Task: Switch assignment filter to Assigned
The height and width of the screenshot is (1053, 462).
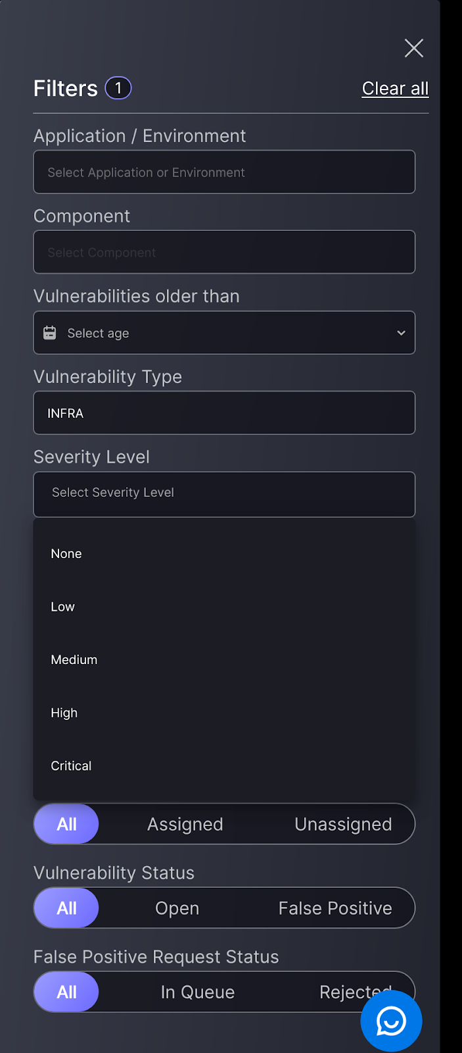Action: (185, 823)
